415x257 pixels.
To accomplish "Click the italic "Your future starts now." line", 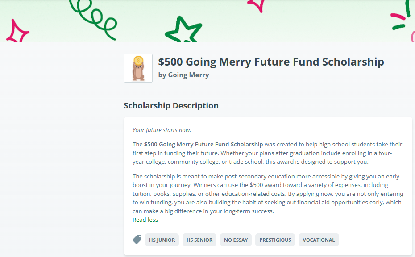I will [x=162, y=130].
